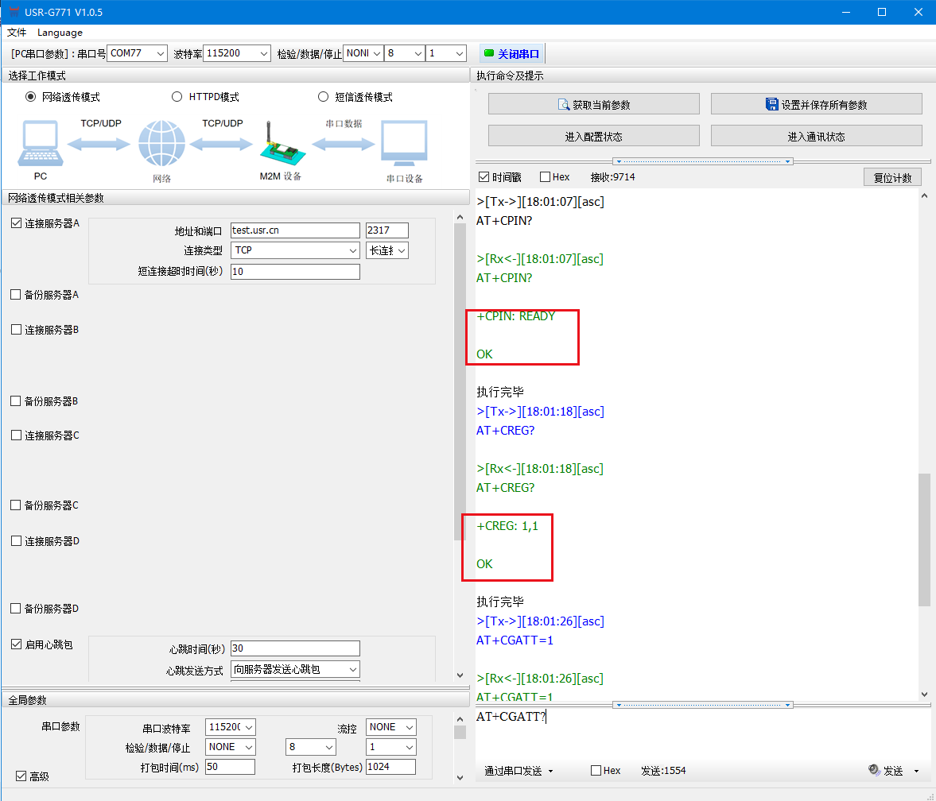Click the network globe icon

click(161, 144)
